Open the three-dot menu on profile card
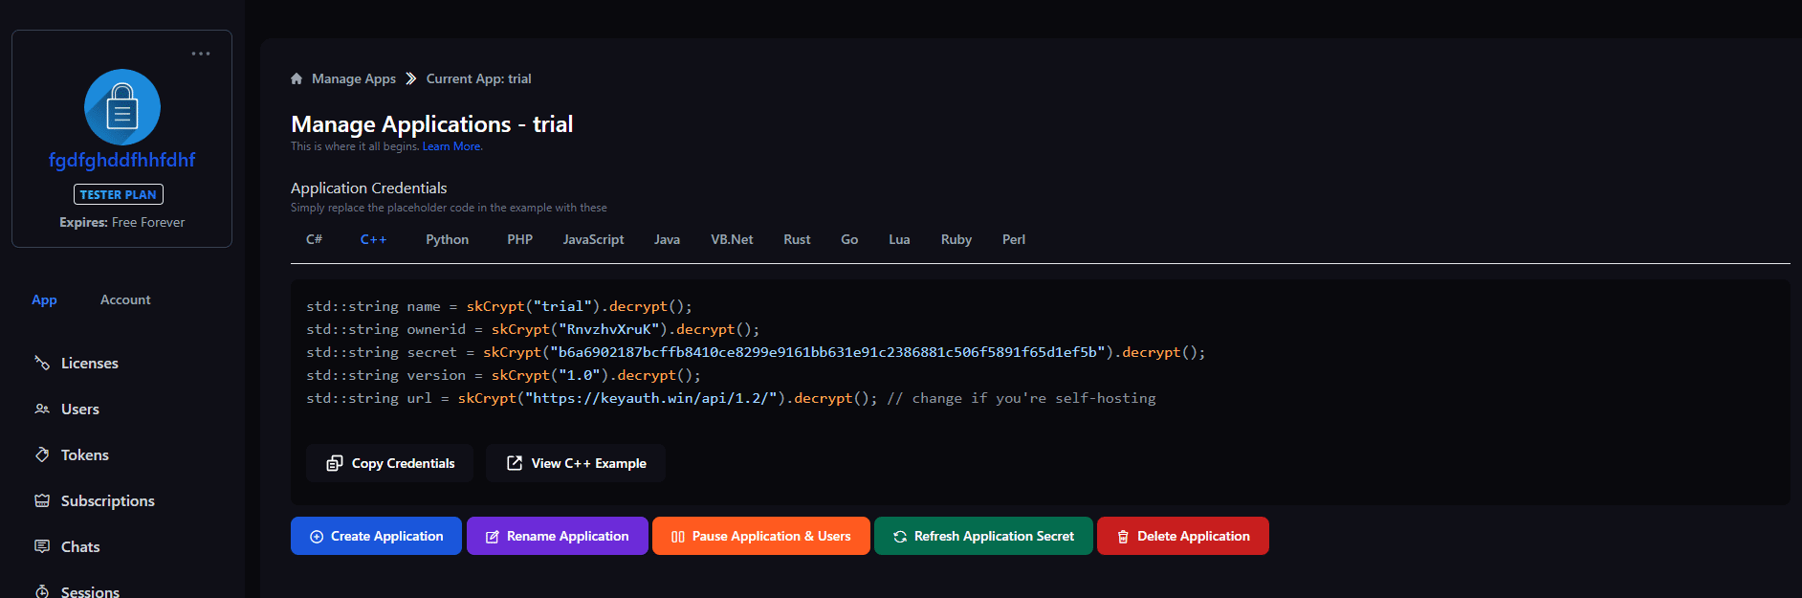1802x598 pixels. (x=201, y=54)
